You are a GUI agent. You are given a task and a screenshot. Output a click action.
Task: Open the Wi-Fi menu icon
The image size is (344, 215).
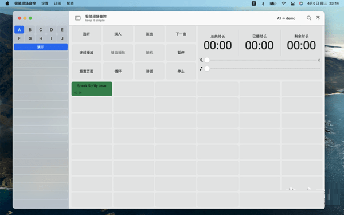click(x=283, y=3)
